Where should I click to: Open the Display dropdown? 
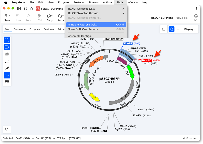(190, 29)
